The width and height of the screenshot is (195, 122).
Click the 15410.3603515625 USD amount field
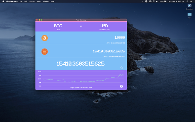[x=109, y=51]
